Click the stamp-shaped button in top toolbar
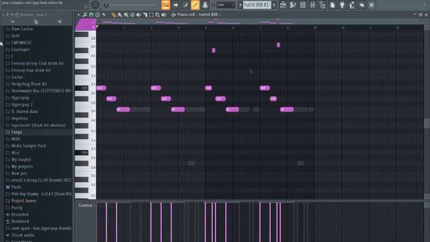The width and height of the screenshot is (430, 242). click(x=205, y=5)
